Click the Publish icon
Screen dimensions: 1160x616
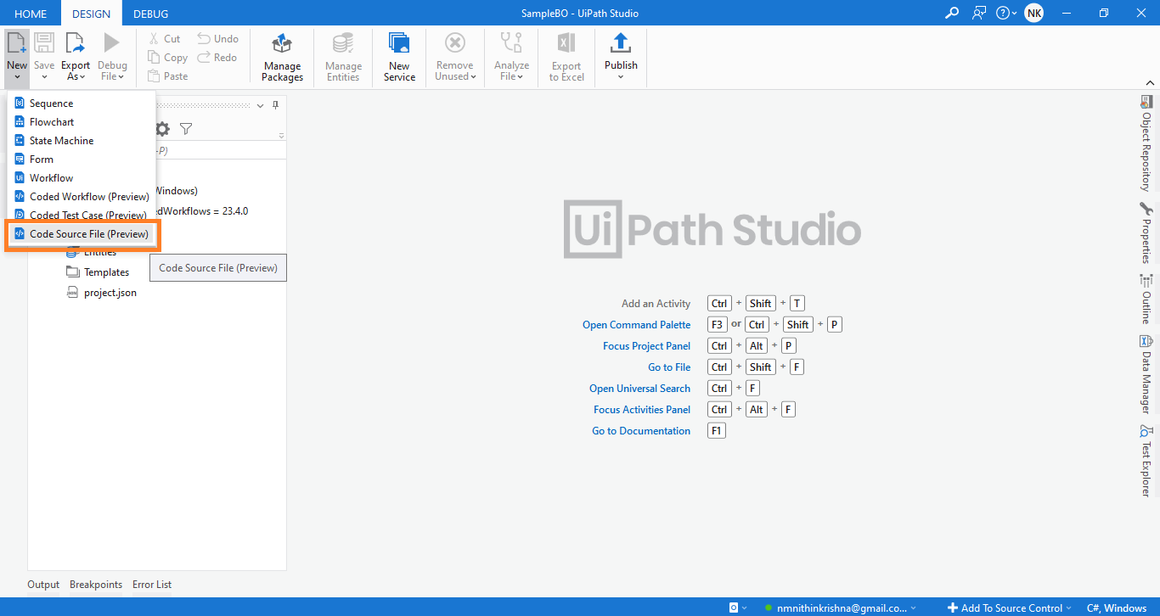tap(621, 44)
